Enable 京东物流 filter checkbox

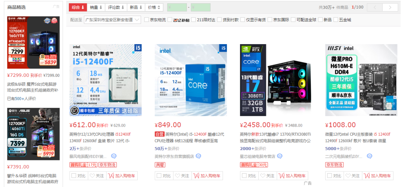pyautogui.click(x=147, y=20)
